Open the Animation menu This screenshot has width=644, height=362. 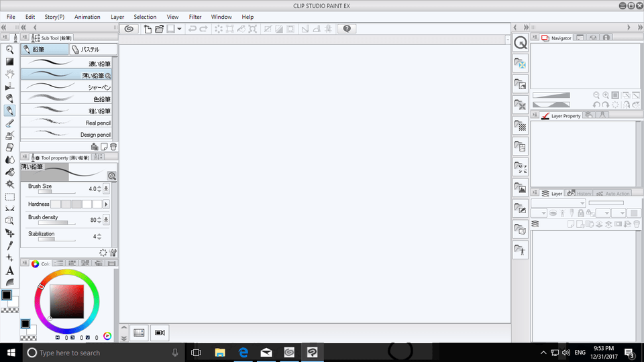click(87, 17)
